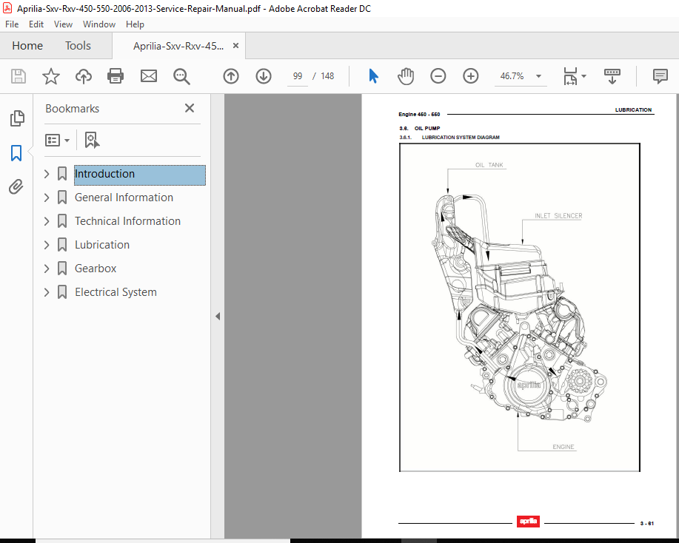The width and height of the screenshot is (679, 543).
Task: Show Page Thumbnails panel in sidebar
Action: coord(17,118)
